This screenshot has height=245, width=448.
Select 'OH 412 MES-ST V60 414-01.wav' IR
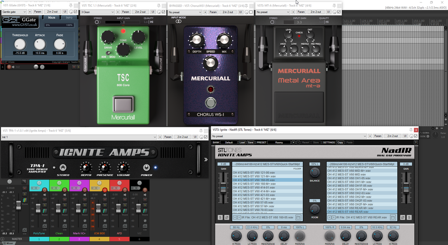[x=267, y=188]
